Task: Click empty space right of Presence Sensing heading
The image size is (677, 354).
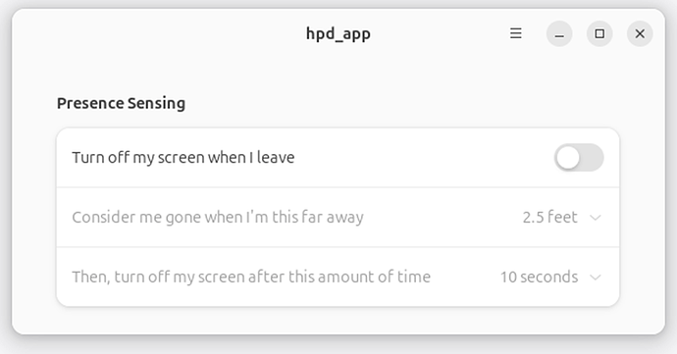Action: point(401,103)
